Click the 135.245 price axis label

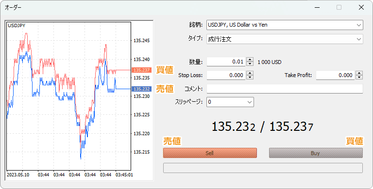pos(141,41)
